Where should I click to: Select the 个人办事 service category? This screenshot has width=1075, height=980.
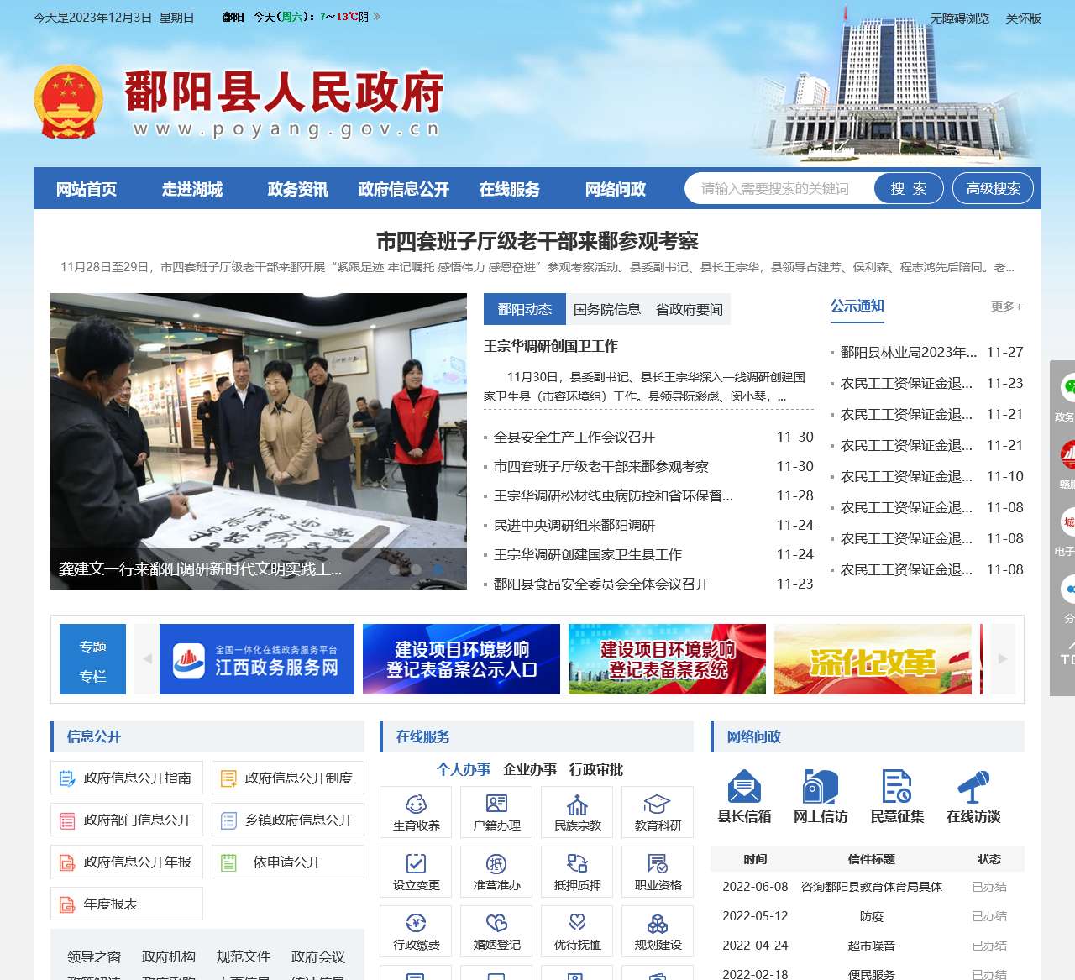pos(463,770)
